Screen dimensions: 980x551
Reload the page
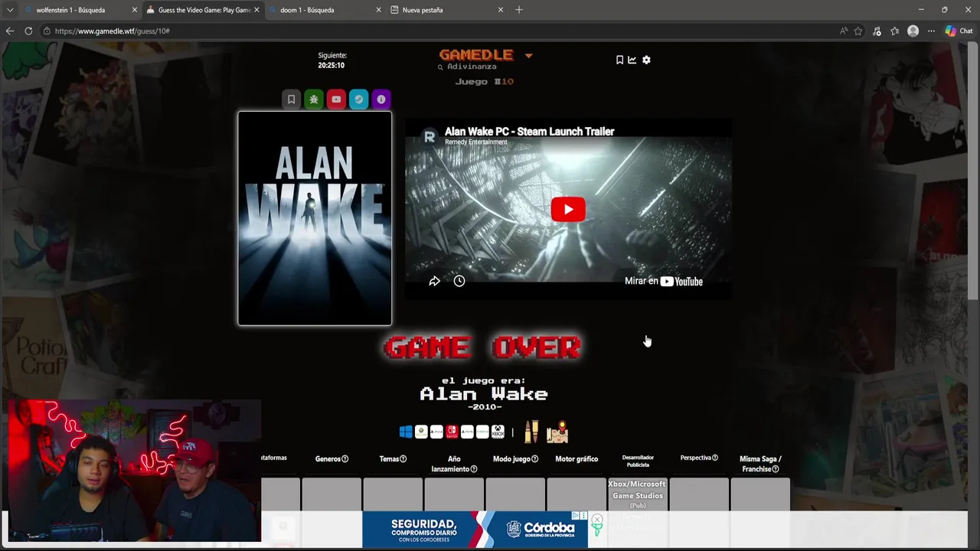pos(28,31)
